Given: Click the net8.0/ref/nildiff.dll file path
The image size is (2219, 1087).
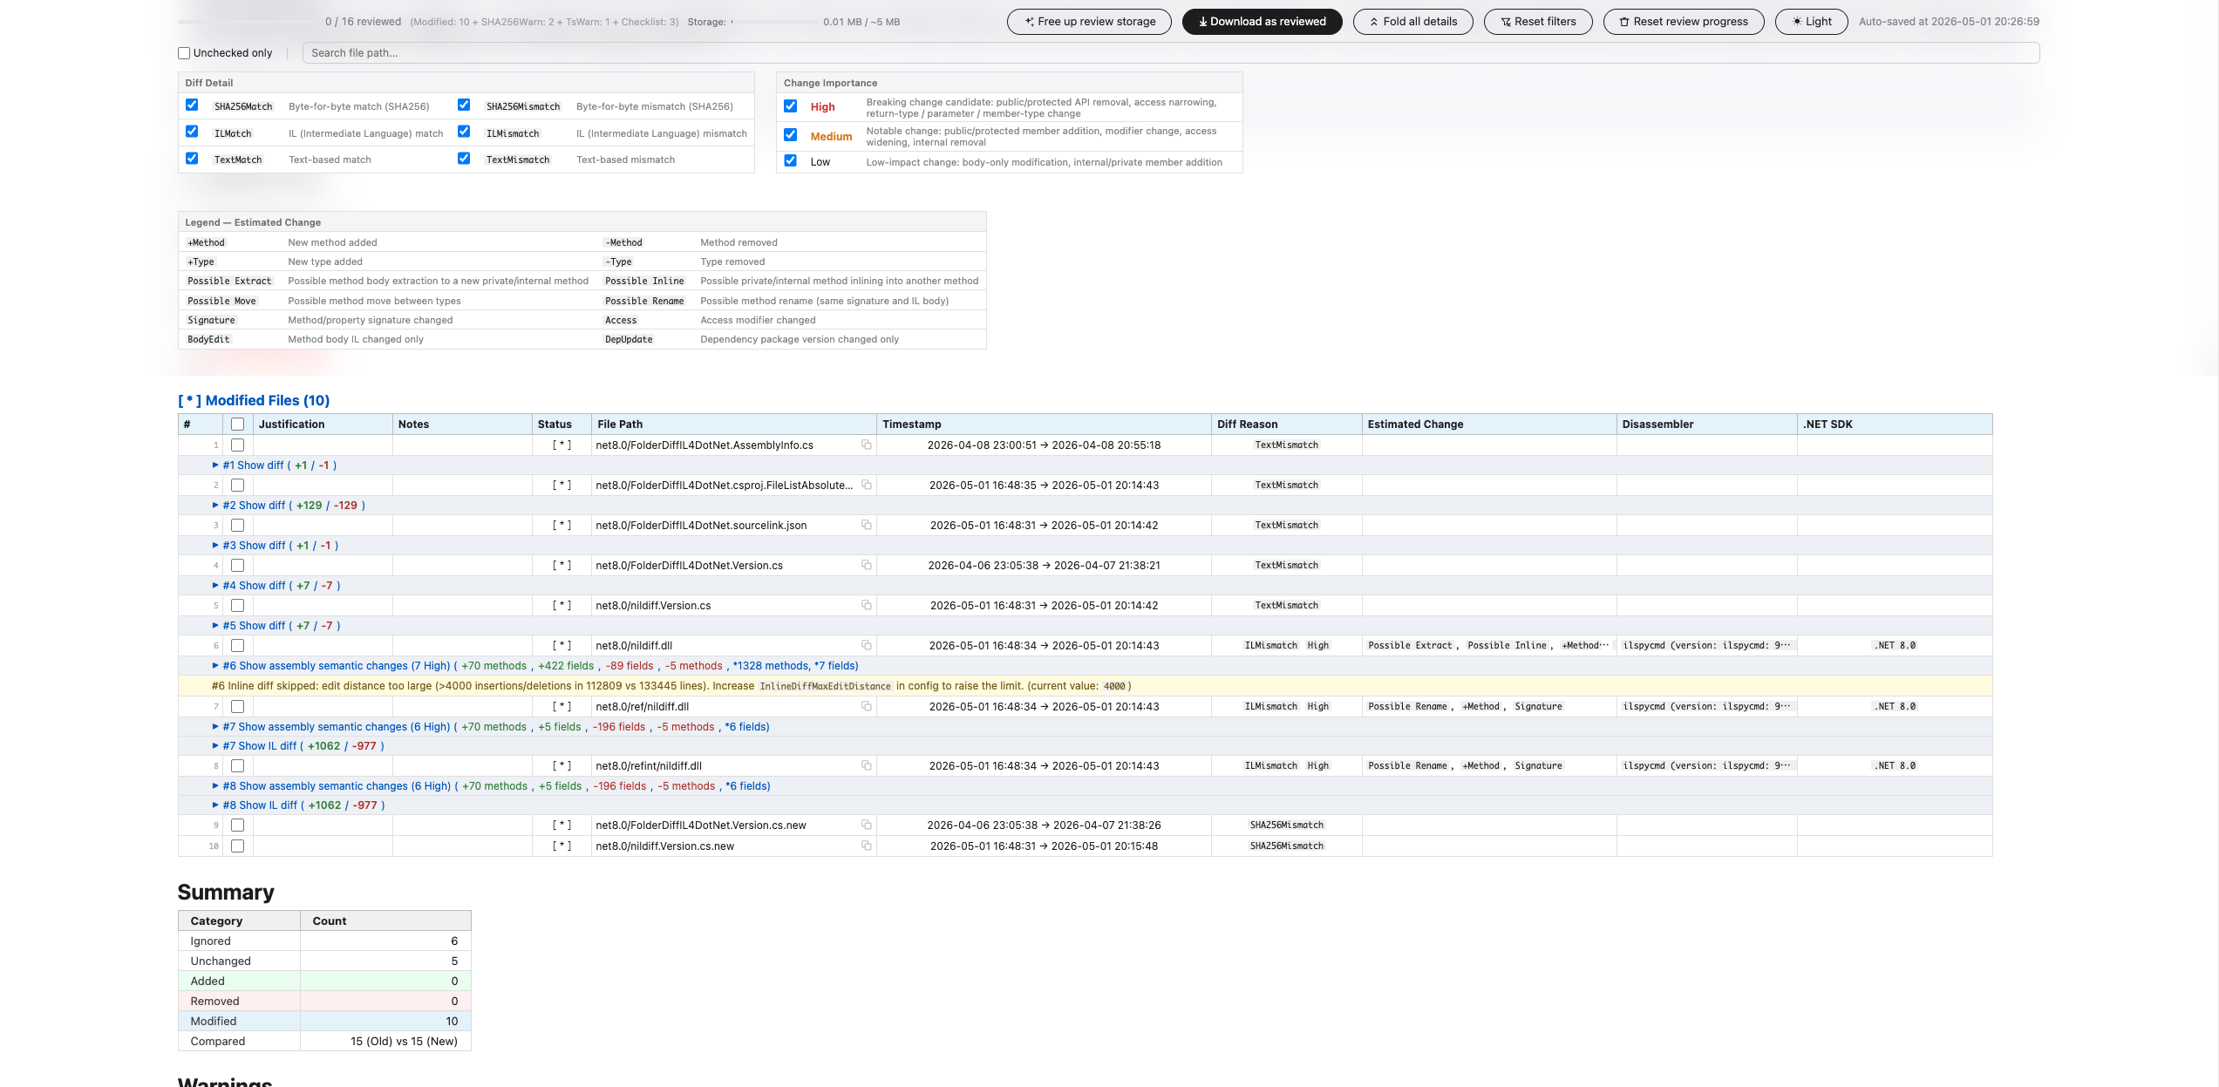Looking at the screenshot, I should click(x=643, y=707).
